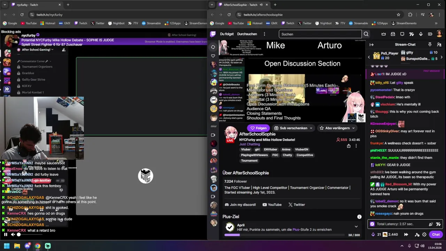Mute the AfterSchoolSophie tab audio icon
Image resolution: width=446 pixels, height=251 pixels.
tap(261, 5)
